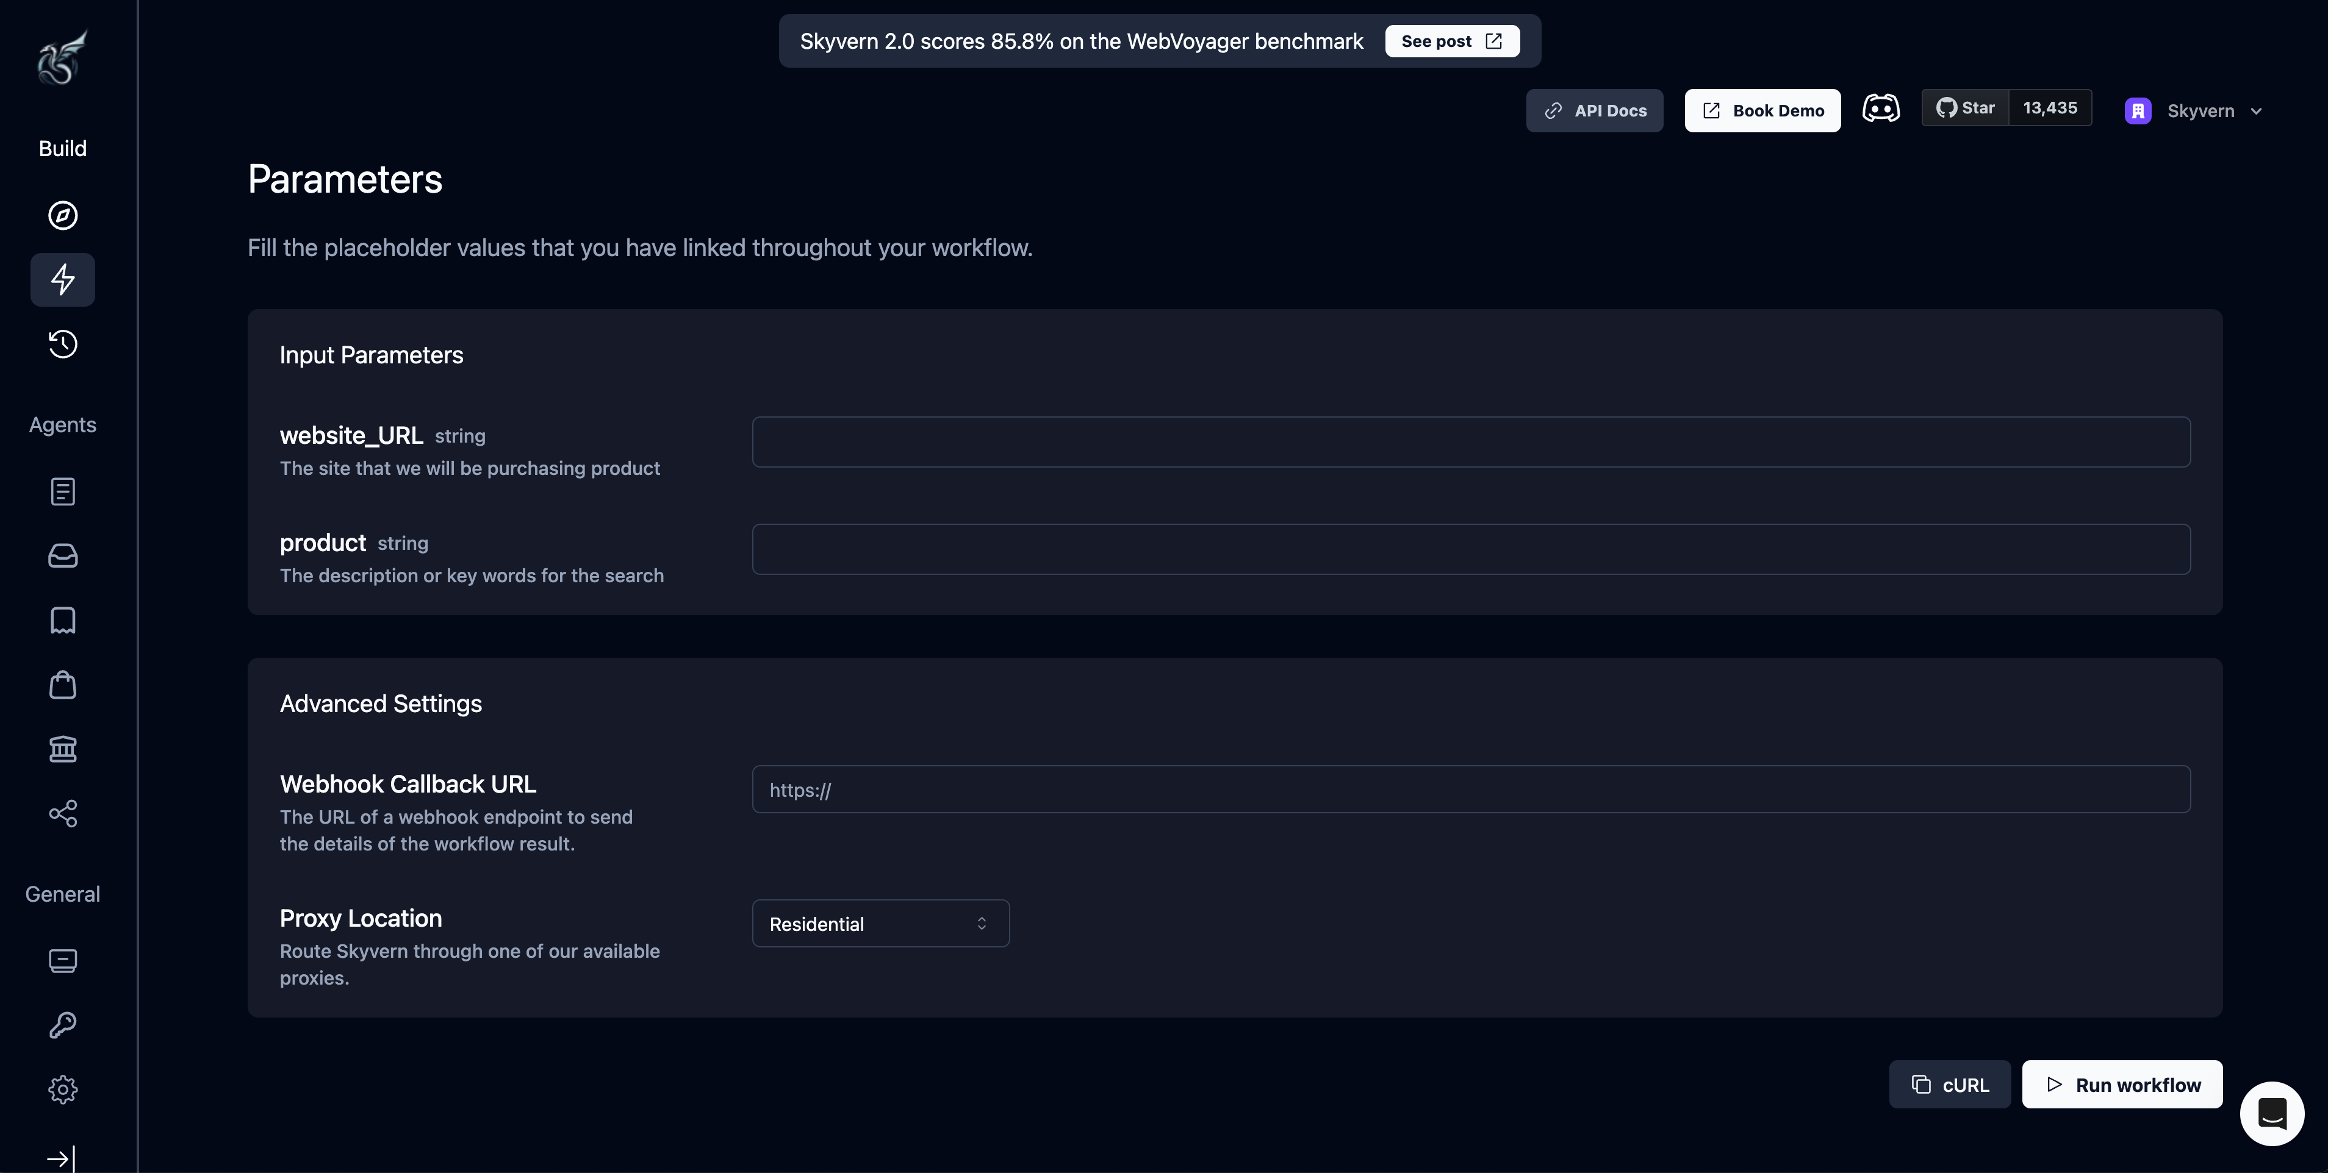Open the Skyvern account chevron menu

tap(2257, 111)
